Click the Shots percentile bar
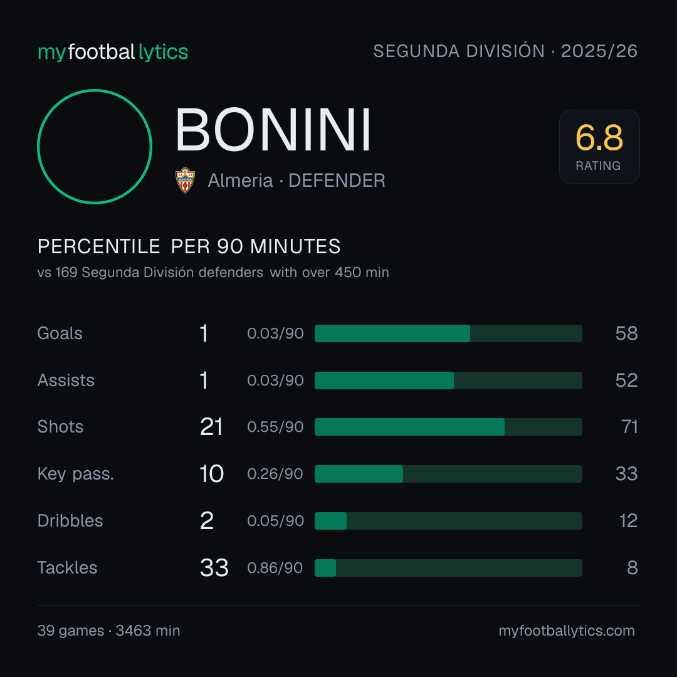This screenshot has height=677, width=677. [448, 427]
